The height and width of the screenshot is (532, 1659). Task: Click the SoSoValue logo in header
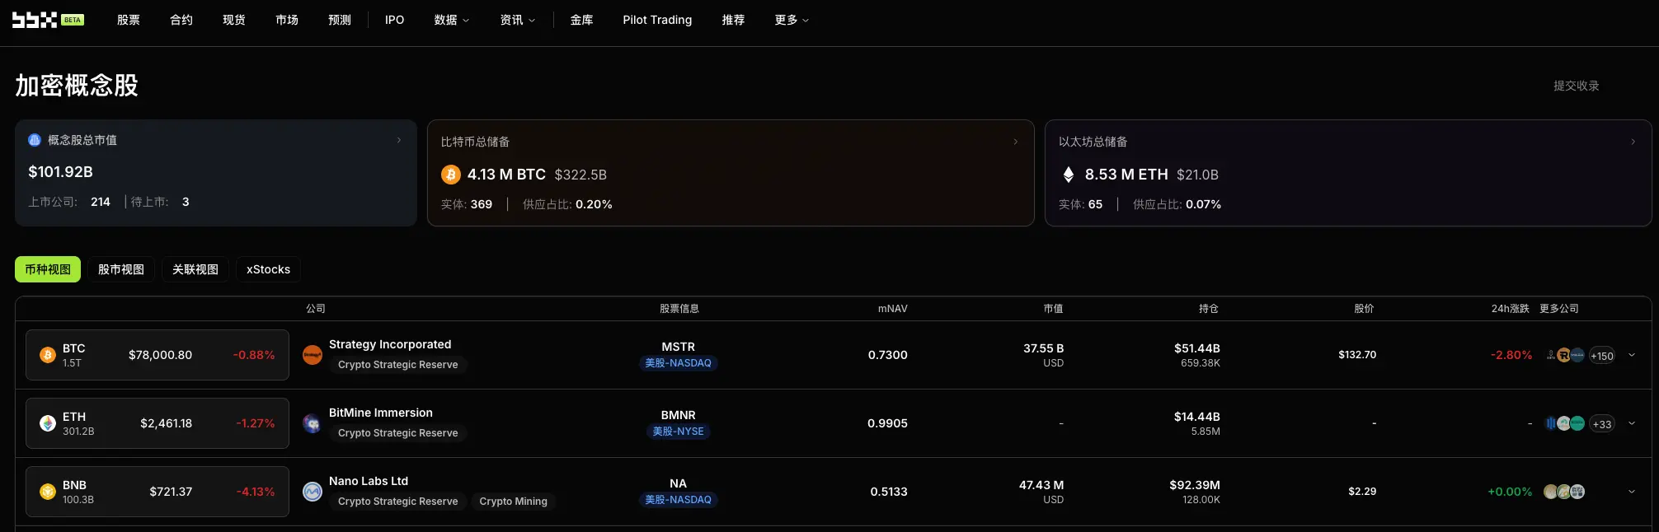[48, 20]
